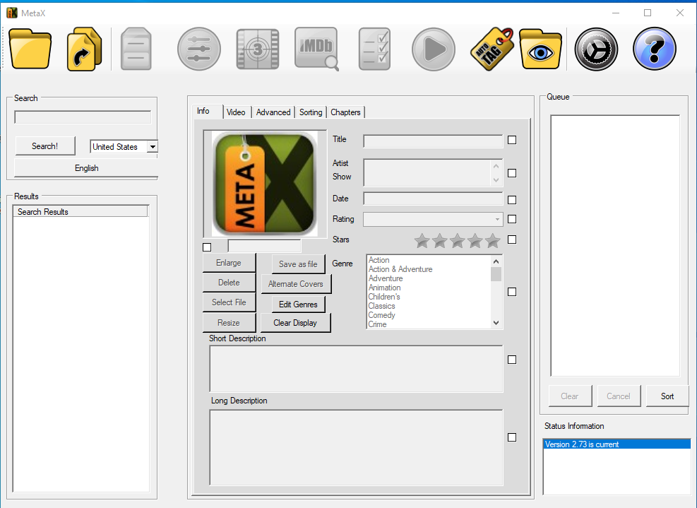Click the fifth rating star
The image size is (697, 508).
coord(492,241)
